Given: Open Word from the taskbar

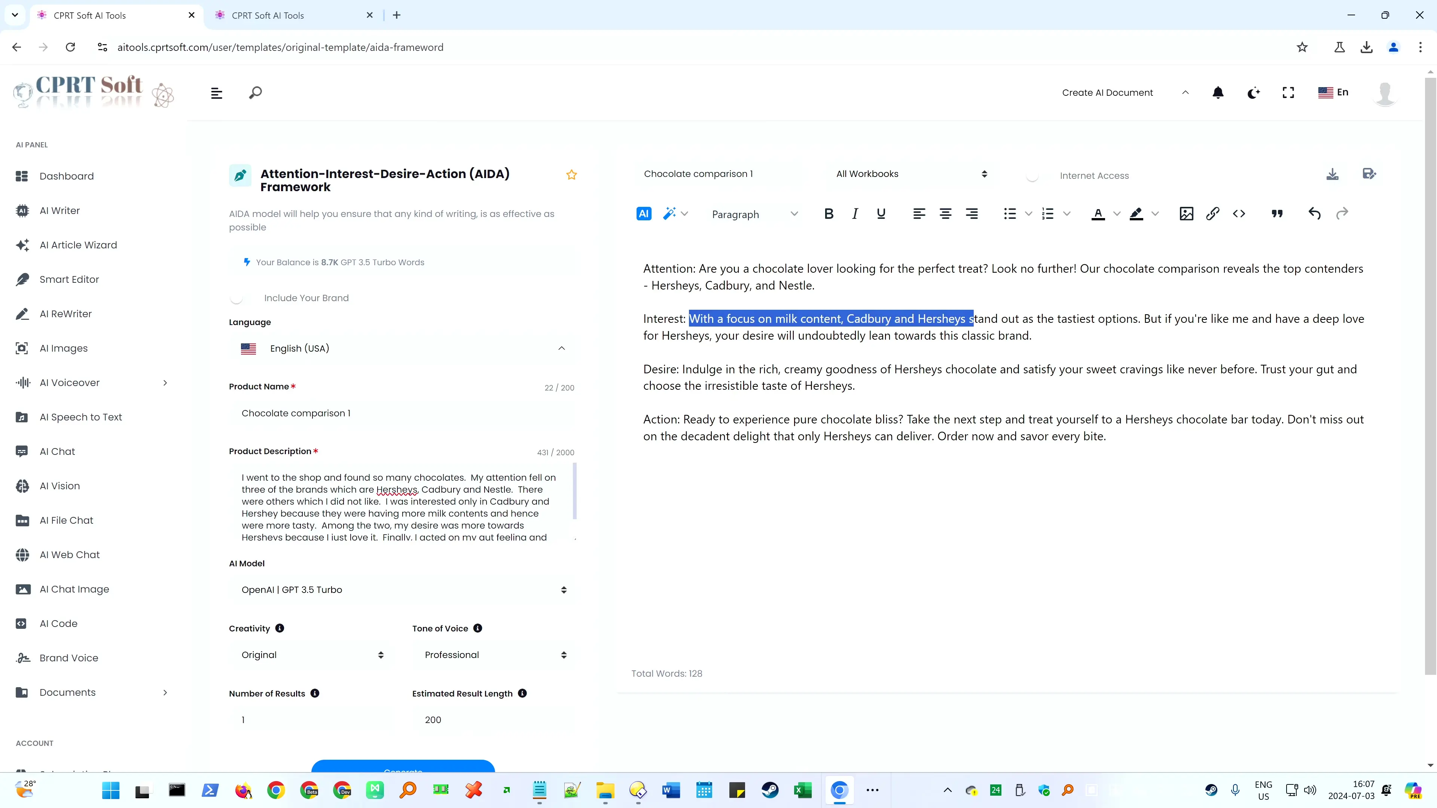Looking at the screenshot, I should pyautogui.click(x=671, y=790).
